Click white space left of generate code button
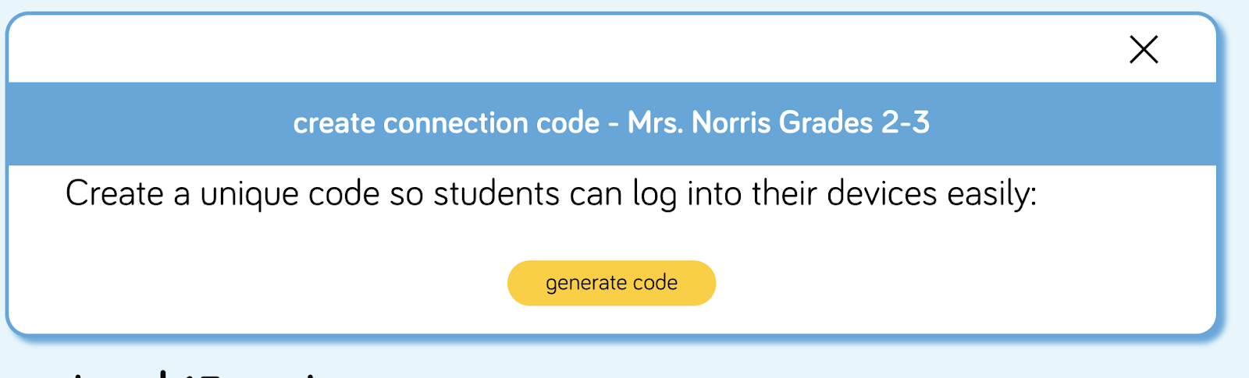Image resolution: width=1249 pixels, height=378 pixels. coord(258,283)
